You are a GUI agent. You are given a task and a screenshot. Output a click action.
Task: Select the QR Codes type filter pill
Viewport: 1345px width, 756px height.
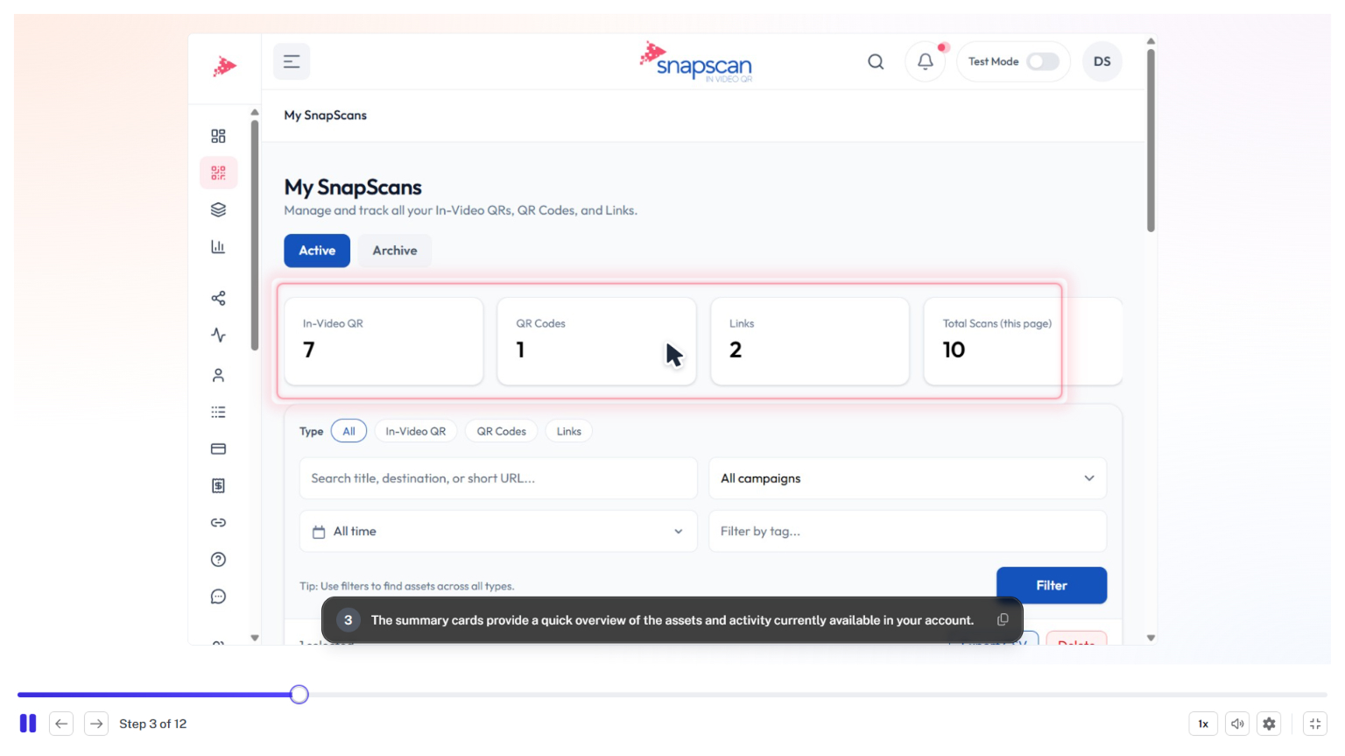pyautogui.click(x=501, y=431)
